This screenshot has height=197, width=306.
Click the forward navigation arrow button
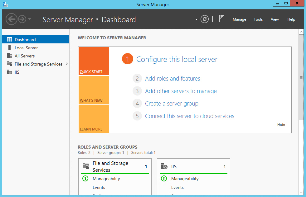point(22,19)
